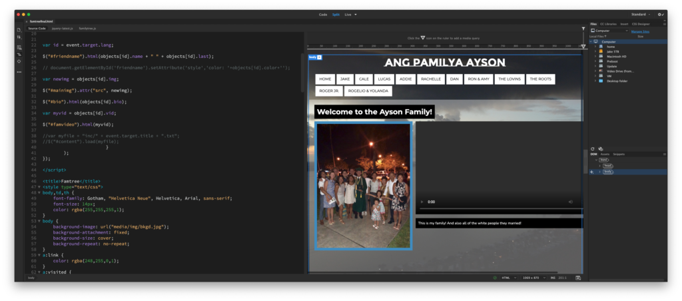Mute the video using the speaker icon
The image size is (682, 301).
[x=571, y=201]
